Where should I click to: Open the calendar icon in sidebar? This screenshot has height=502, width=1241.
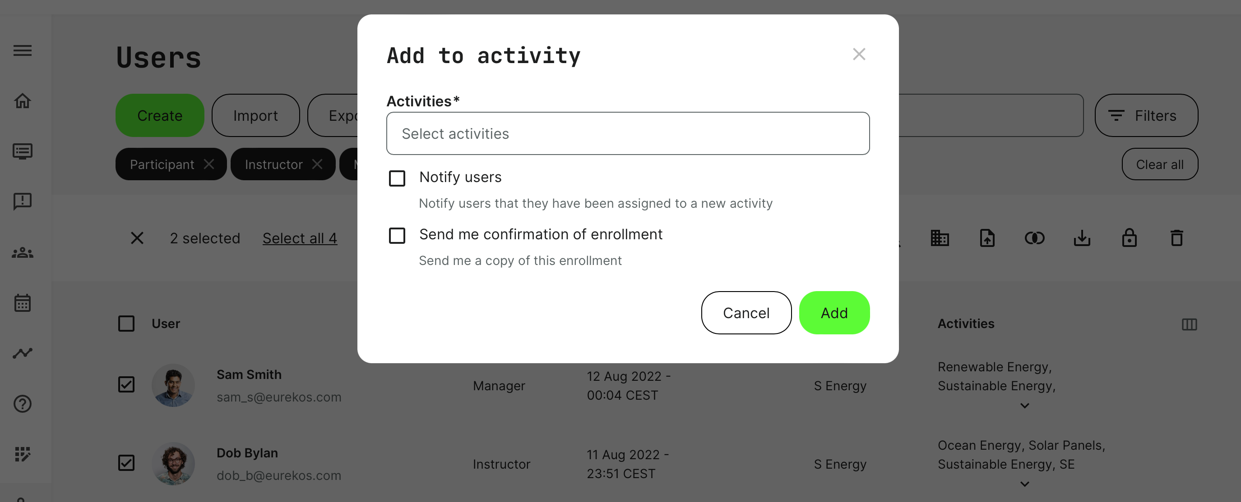pyautogui.click(x=22, y=303)
